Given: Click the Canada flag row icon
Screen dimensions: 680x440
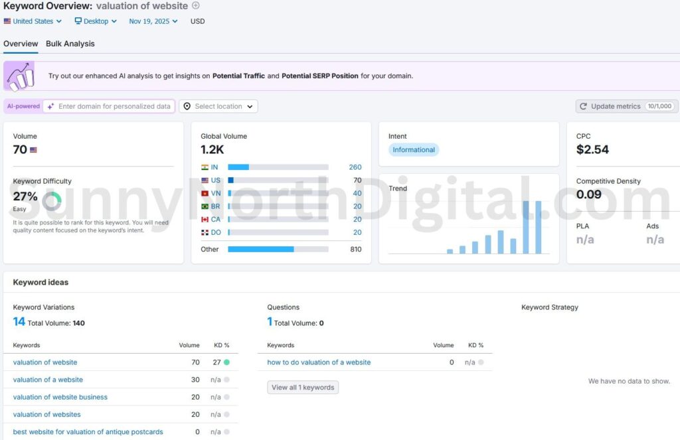Looking at the screenshot, I should [x=206, y=220].
